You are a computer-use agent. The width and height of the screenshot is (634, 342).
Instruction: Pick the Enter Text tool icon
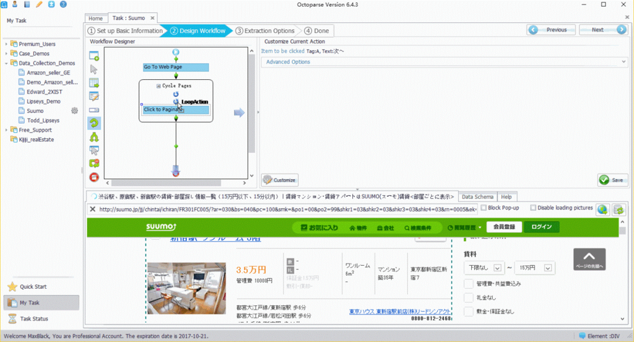[x=94, y=96]
